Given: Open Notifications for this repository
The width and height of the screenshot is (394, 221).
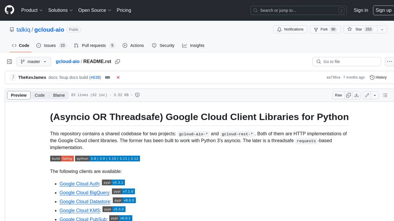Looking at the screenshot, I should 290,29.
